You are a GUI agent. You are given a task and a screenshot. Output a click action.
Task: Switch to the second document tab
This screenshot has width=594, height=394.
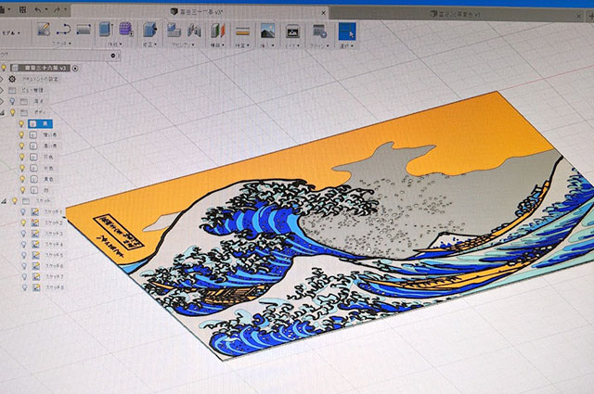tap(456, 15)
